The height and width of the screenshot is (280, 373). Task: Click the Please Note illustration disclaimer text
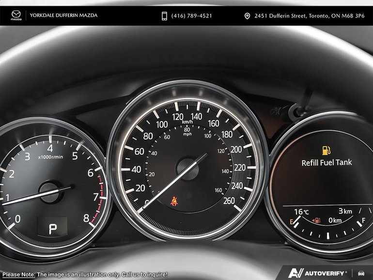84,274
